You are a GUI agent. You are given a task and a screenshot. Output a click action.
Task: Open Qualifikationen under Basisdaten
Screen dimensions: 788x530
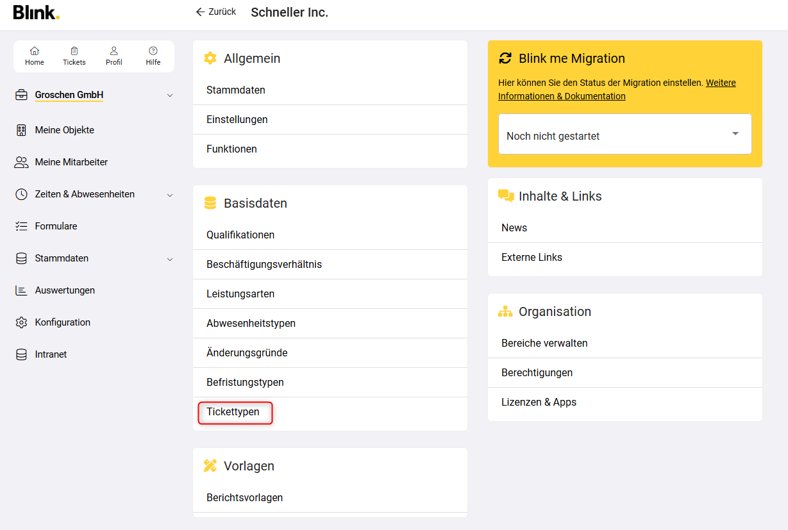[x=240, y=235]
